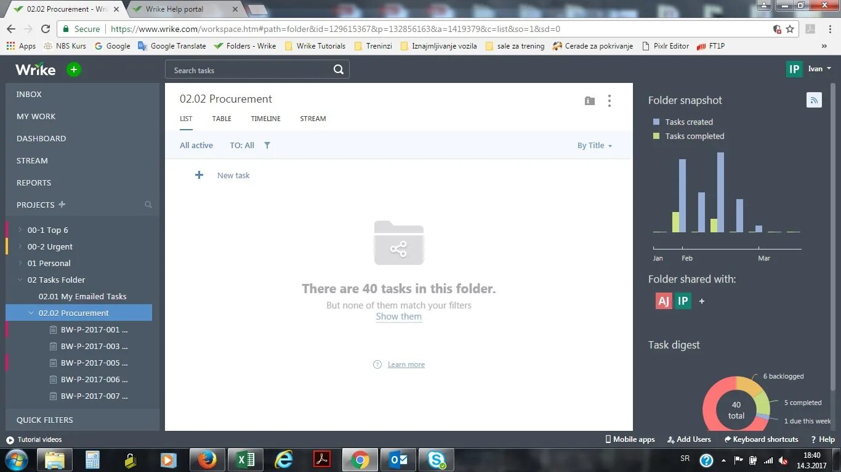This screenshot has width=841, height=472.
Task: Switch to the TABLE view tab
Action: click(222, 119)
